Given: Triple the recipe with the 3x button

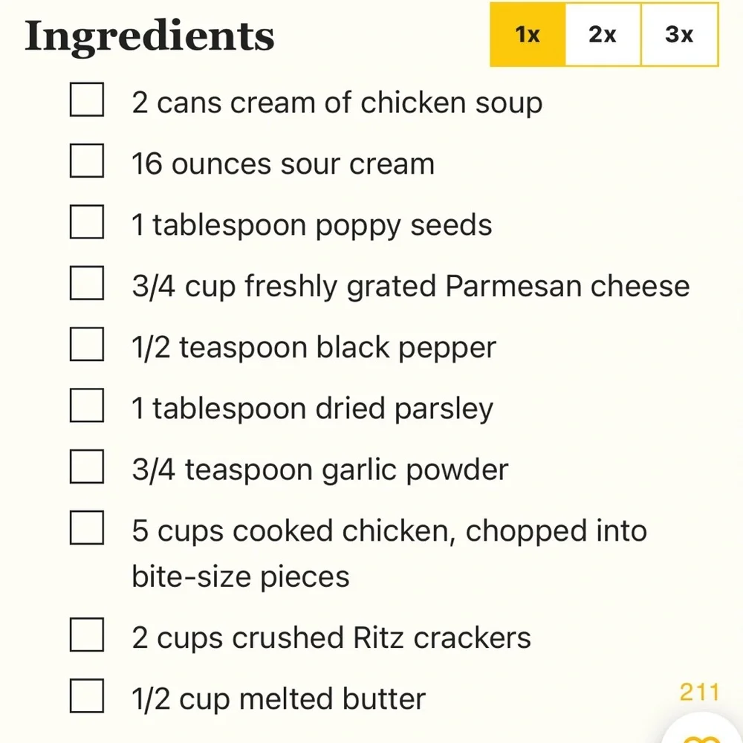Looking at the screenshot, I should 679,34.
